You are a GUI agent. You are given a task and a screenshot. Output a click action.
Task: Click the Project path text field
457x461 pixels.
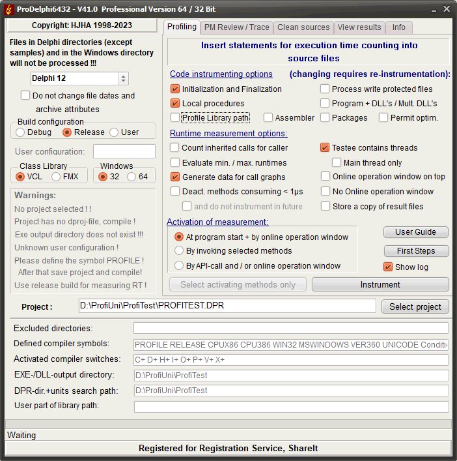click(x=226, y=306)
